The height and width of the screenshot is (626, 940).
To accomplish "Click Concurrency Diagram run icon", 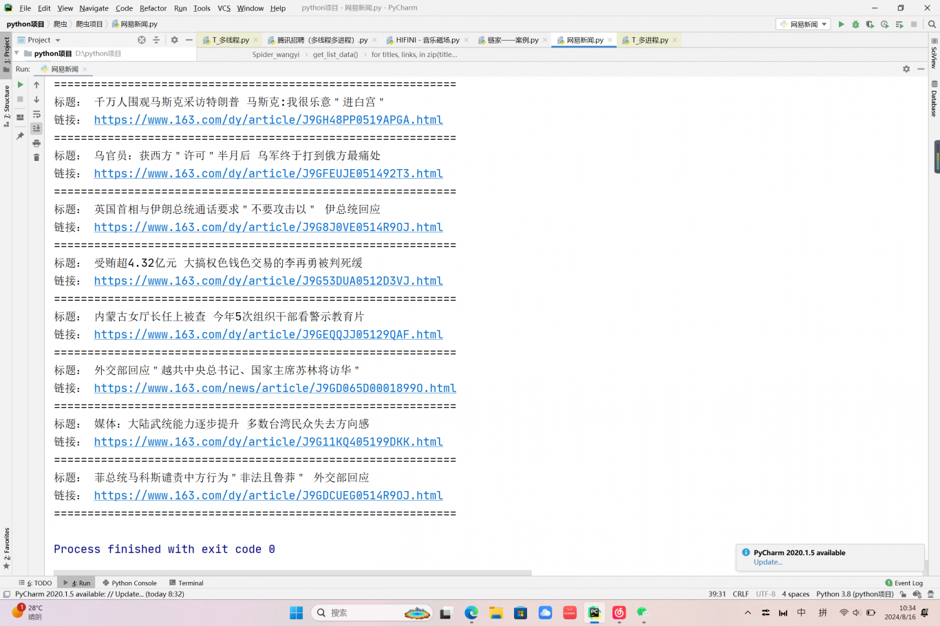I will pos(899,24).
